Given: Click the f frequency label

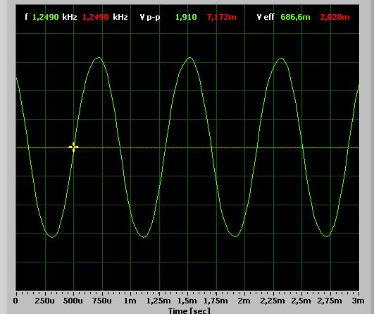Looking at the screenshot, I should pos(27,17).
